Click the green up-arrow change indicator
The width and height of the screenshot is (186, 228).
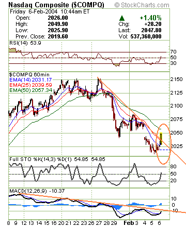[x=122, y=18]
